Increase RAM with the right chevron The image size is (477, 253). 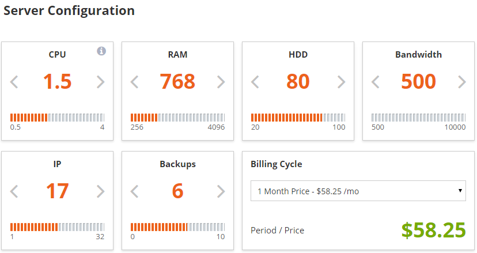point(221,82)
